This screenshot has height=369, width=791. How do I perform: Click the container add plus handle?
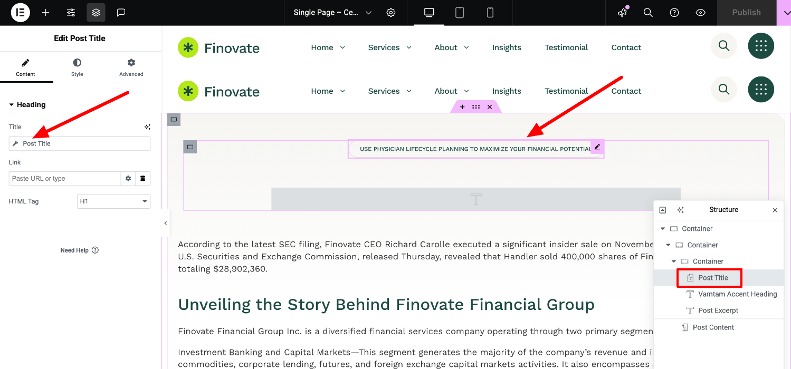click(x=462, y=107)
